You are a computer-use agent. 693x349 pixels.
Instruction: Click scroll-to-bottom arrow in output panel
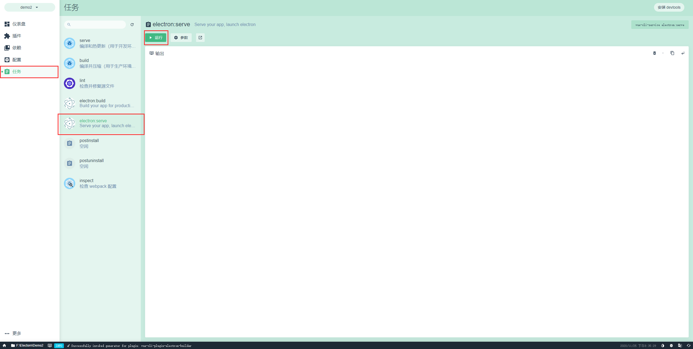(x=683, y=53)
